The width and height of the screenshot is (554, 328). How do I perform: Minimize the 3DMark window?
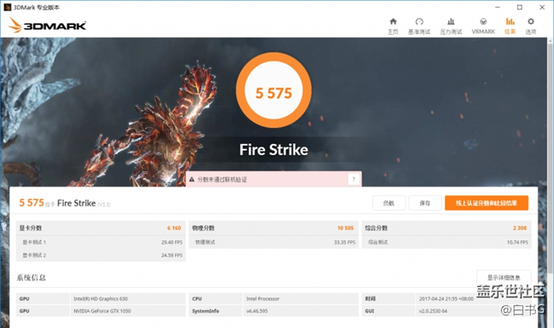498,7
